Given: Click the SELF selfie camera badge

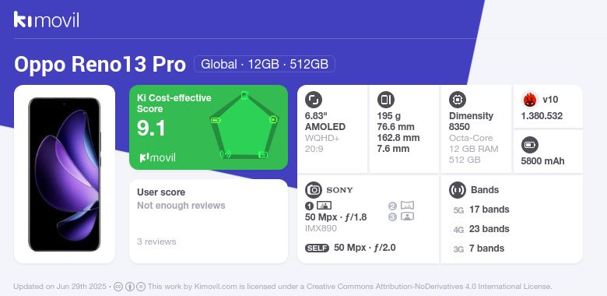Looking at the screenshot, I should [317, 248].
